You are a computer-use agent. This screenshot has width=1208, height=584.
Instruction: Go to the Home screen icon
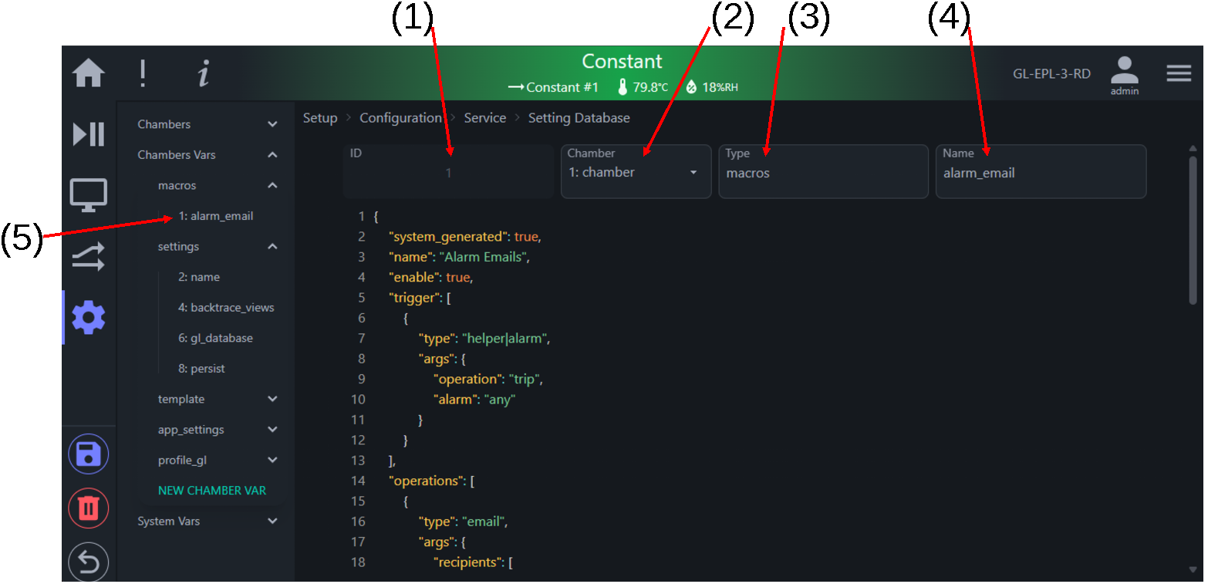click(x=89, y=73)
